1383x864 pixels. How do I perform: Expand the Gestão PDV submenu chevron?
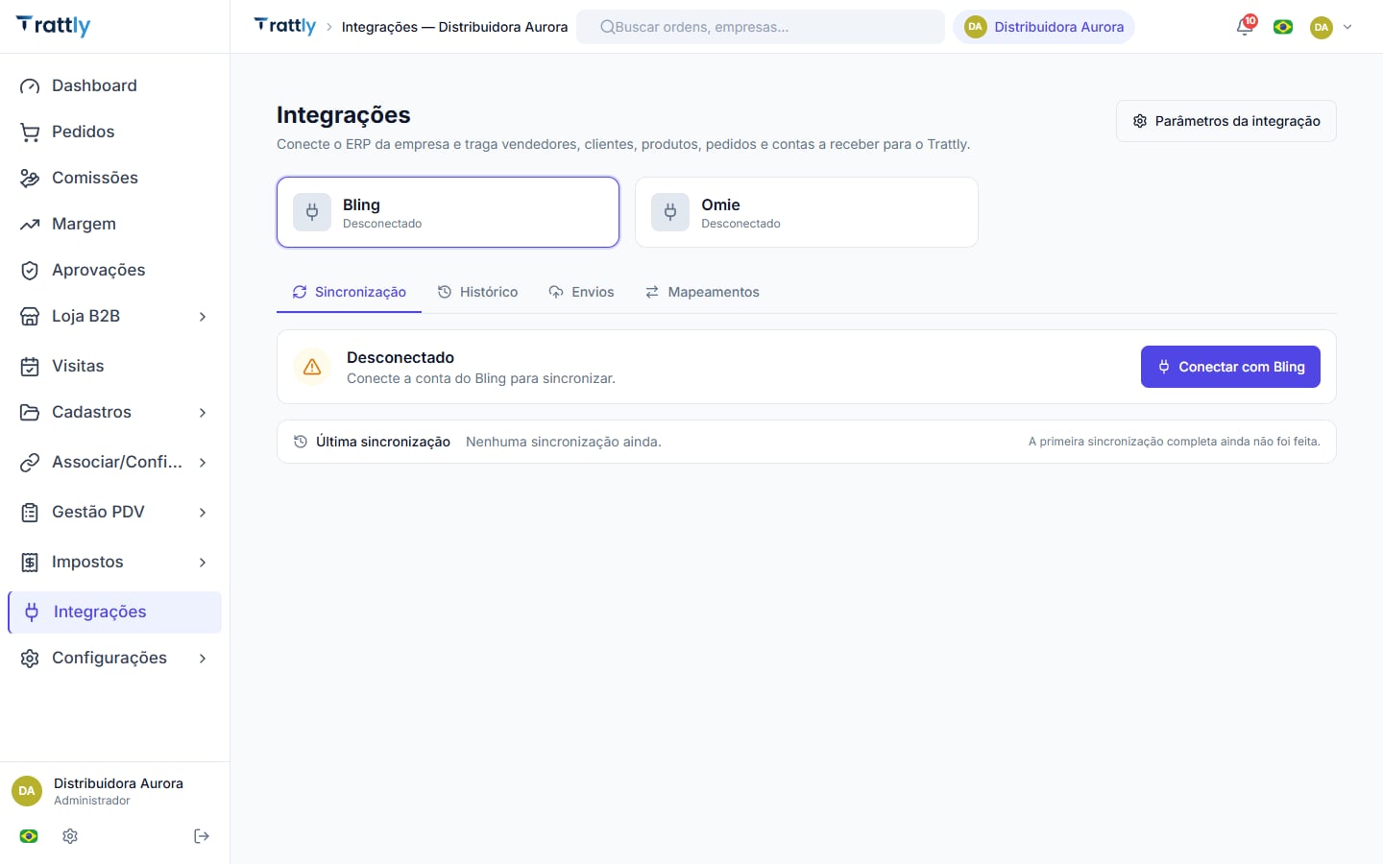[x=203, y=513]
